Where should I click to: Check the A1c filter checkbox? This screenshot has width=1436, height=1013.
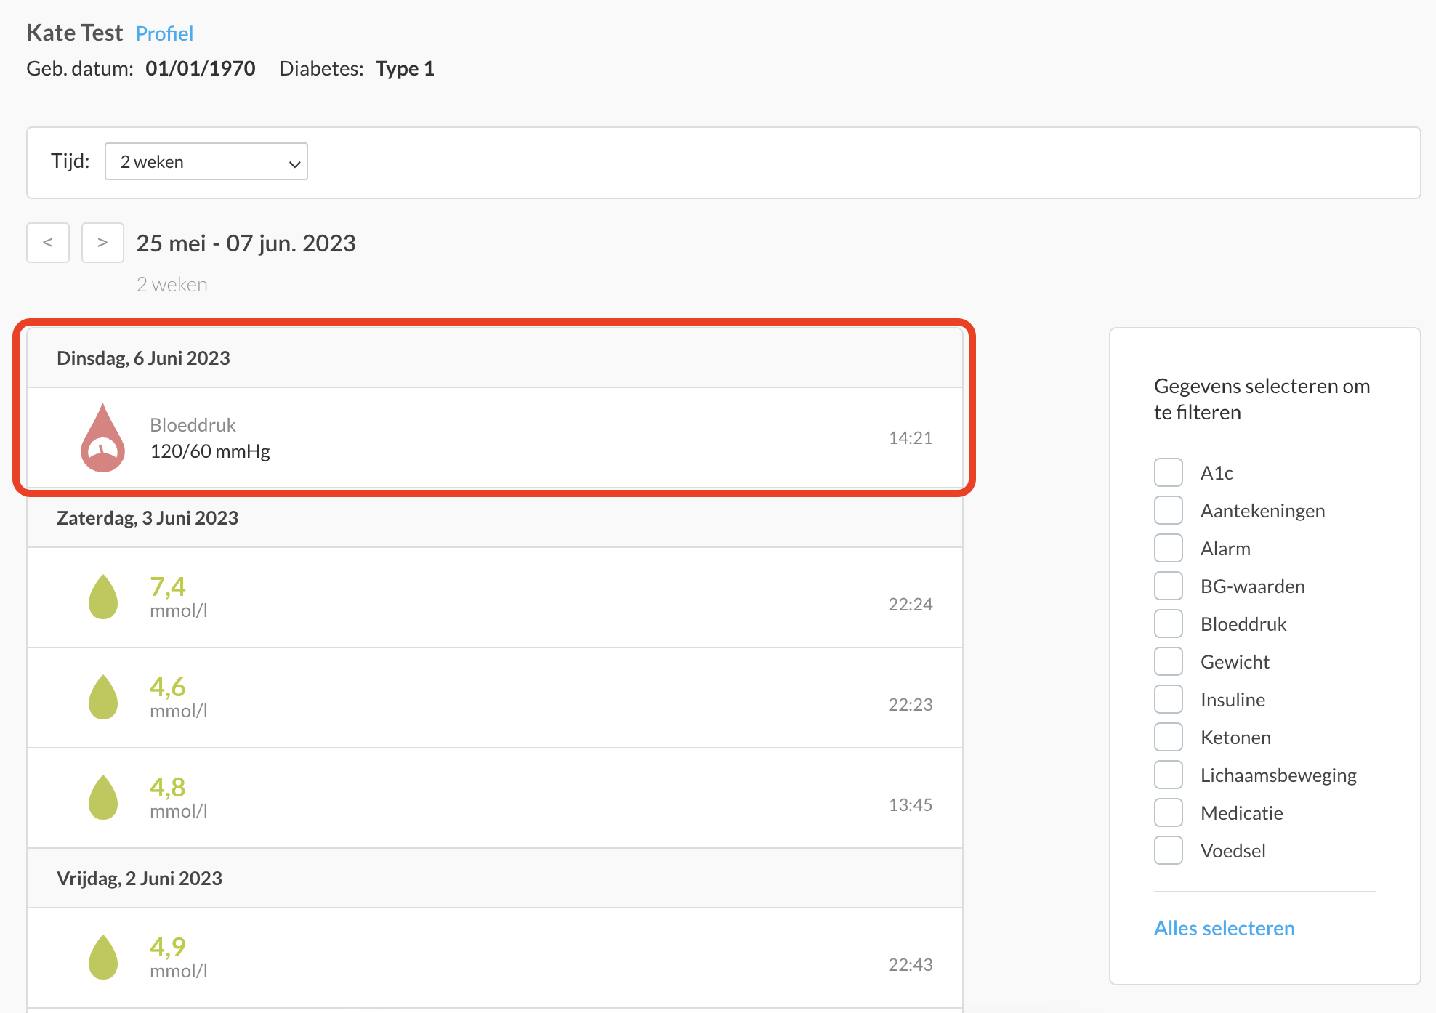pos(1169,472)
